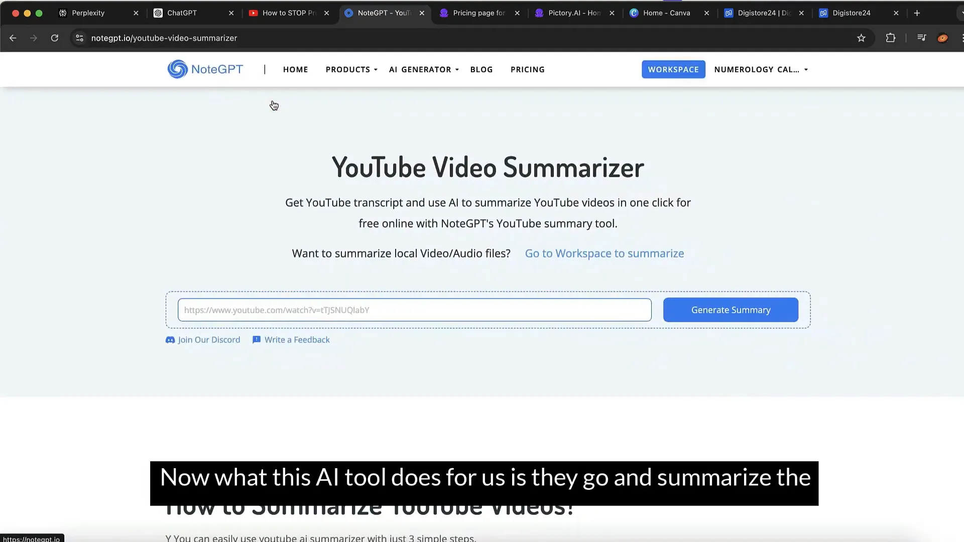The height and width of the screenshot is (542, 964).
Task: Go back using browser back arrow
Action: pyautogui.click(x=13, y=38)
